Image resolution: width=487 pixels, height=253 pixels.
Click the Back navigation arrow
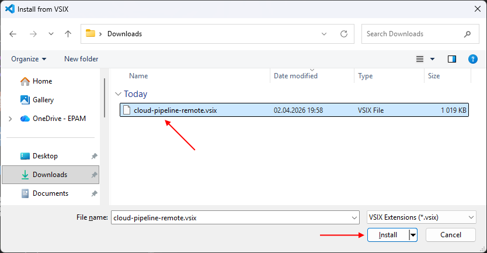13,34
